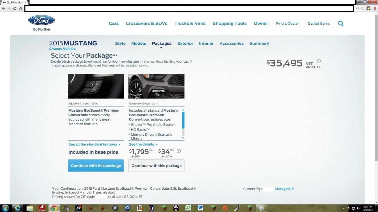Screen dimensions: 378x212
Task: Open the Shopping Tools menu
Action: click(229, 23)
